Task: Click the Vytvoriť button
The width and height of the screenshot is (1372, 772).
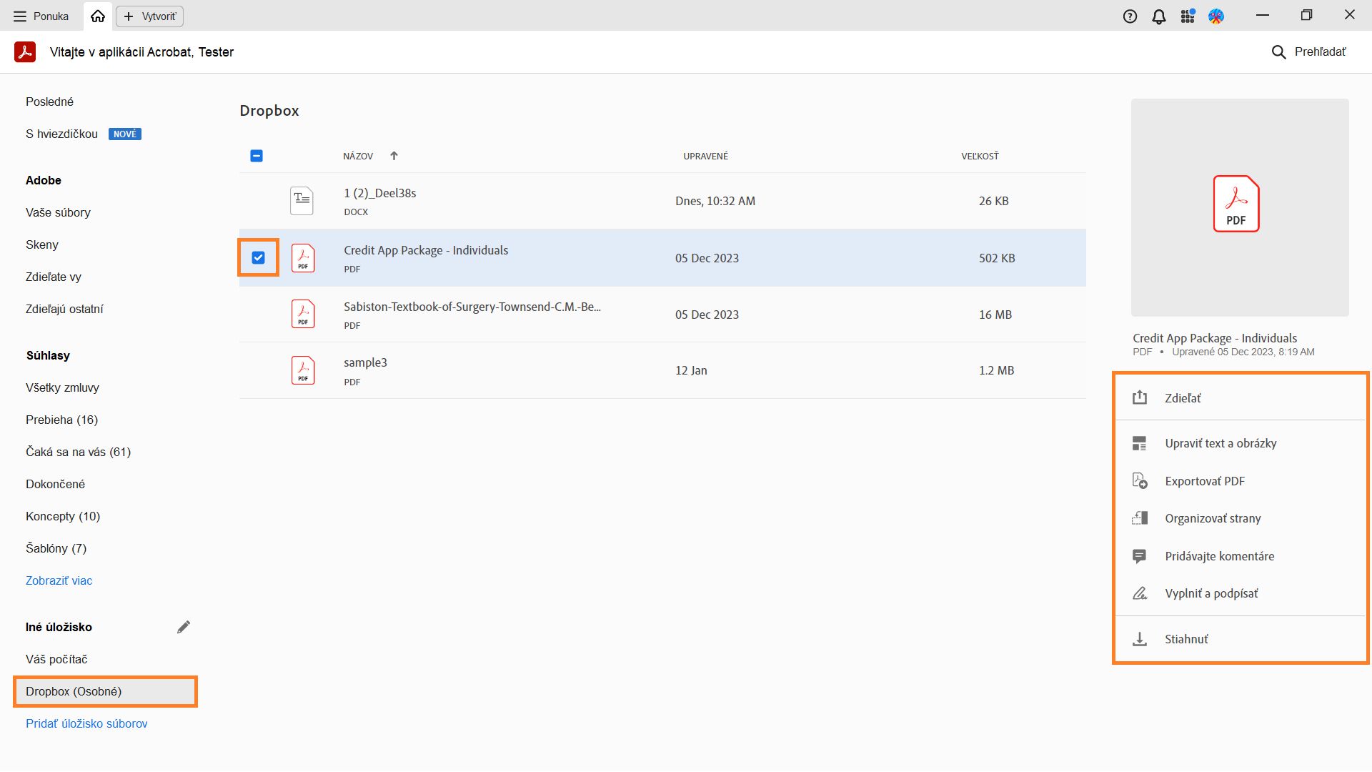Action: tap(150, 16)
